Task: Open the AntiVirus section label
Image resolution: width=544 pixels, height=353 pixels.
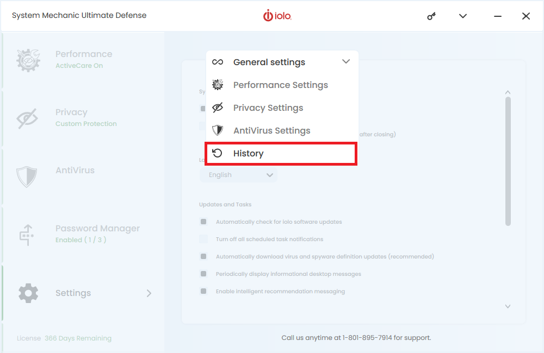Action: point(75,170)
